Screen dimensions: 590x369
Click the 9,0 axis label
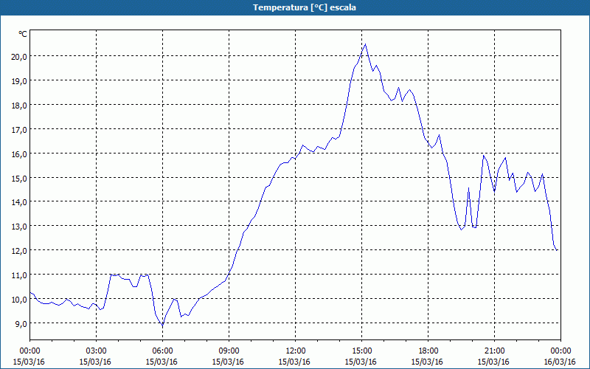coord(21,324)
